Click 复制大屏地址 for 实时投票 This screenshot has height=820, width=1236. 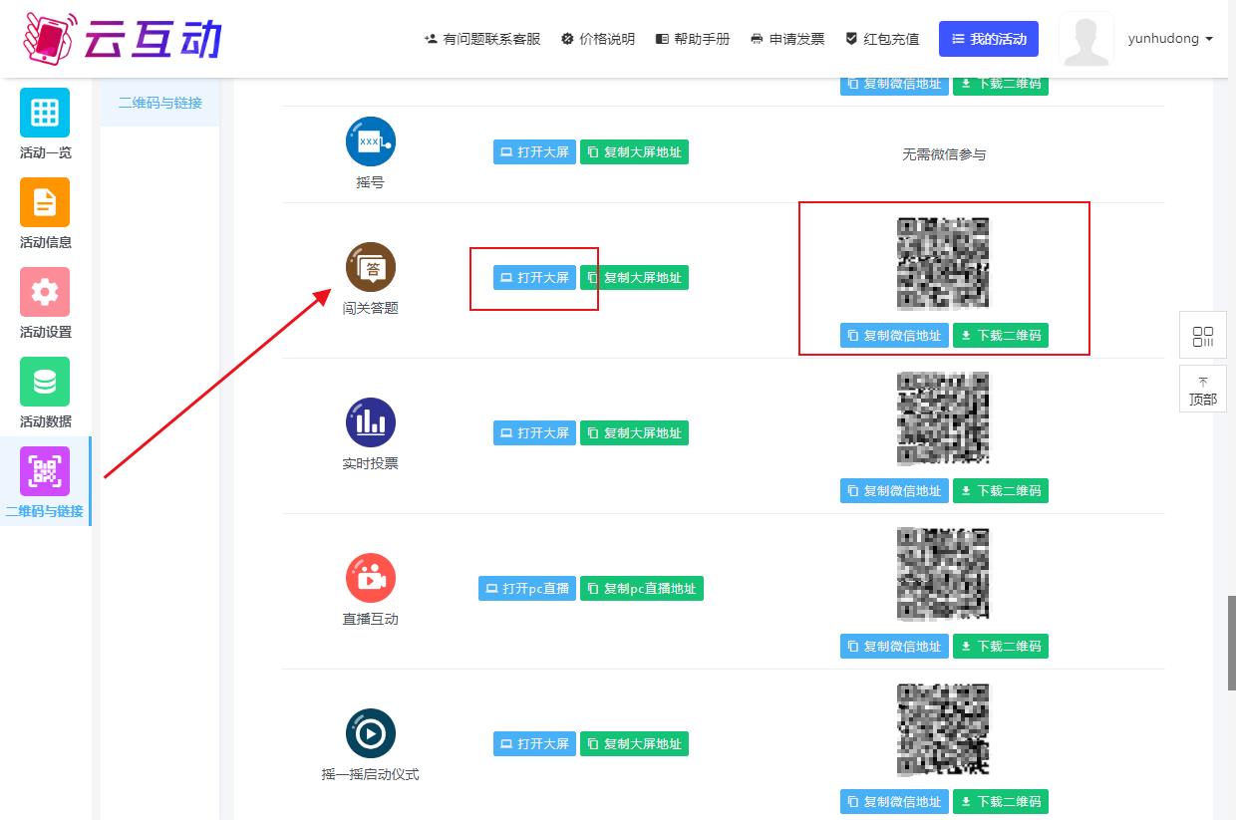coord(634,433)
